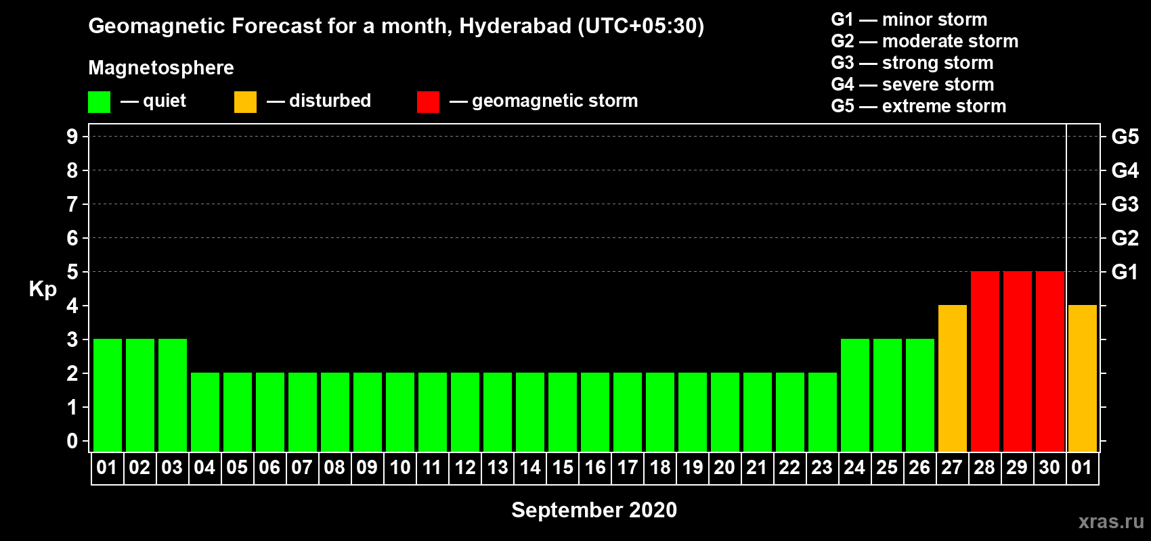Click date label 14 on the axis

[530, 467]
